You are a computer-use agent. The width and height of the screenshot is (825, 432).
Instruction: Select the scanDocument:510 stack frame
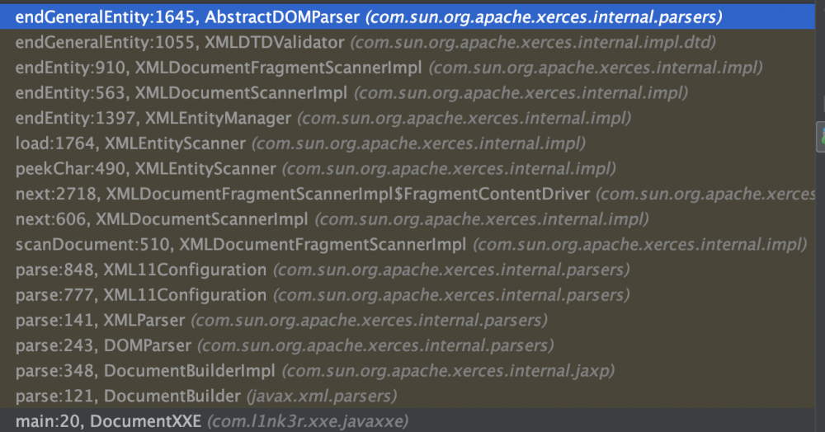(240, 245)
